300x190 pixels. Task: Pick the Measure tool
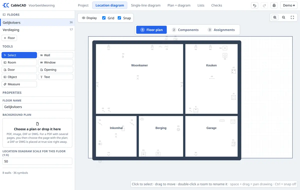pos(19,84)
